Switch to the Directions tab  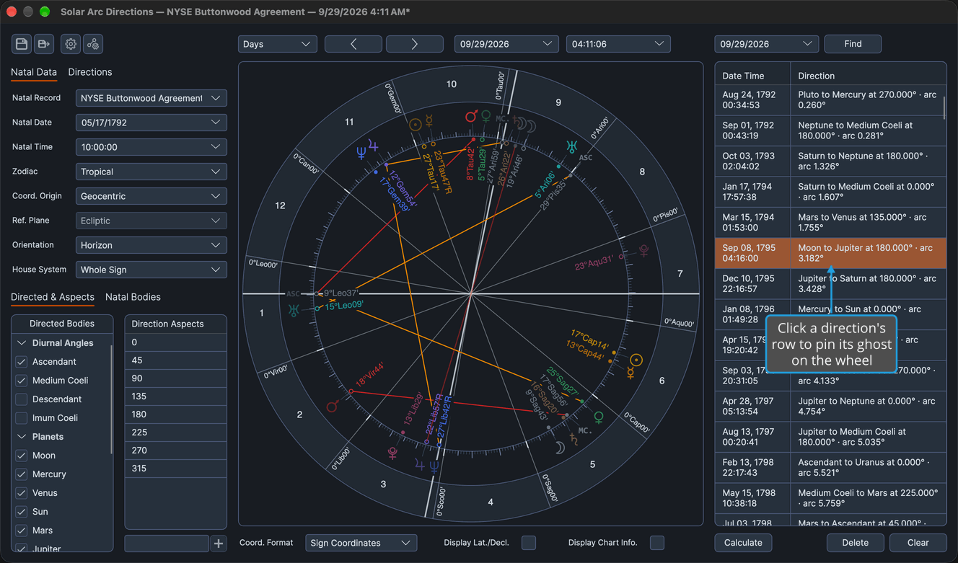point(90,72)
